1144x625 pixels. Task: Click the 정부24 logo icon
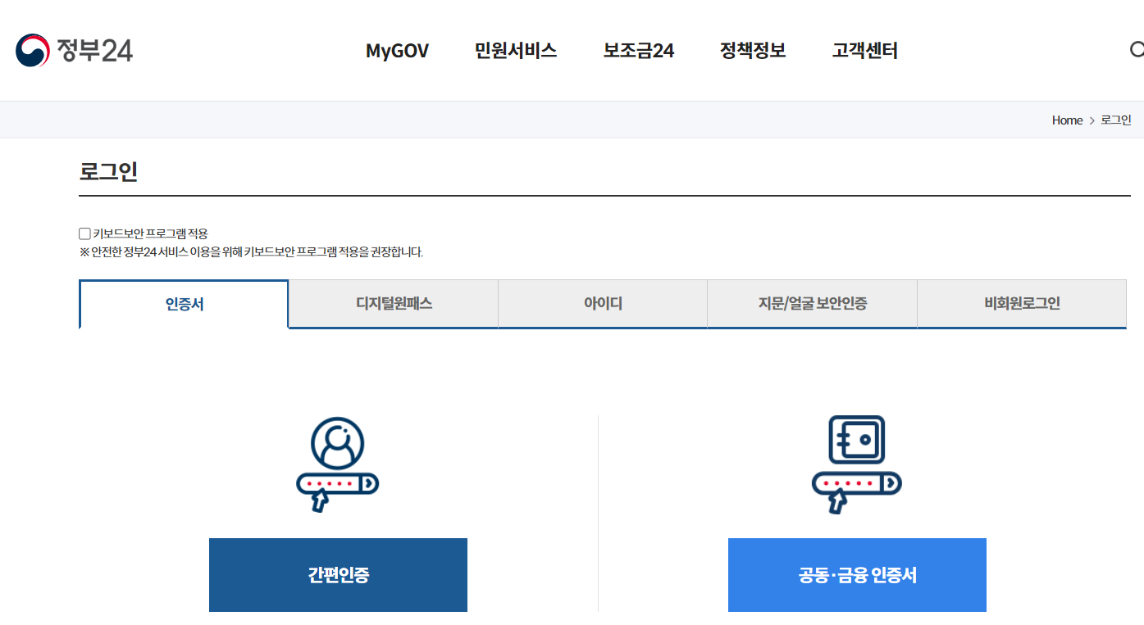31,50
